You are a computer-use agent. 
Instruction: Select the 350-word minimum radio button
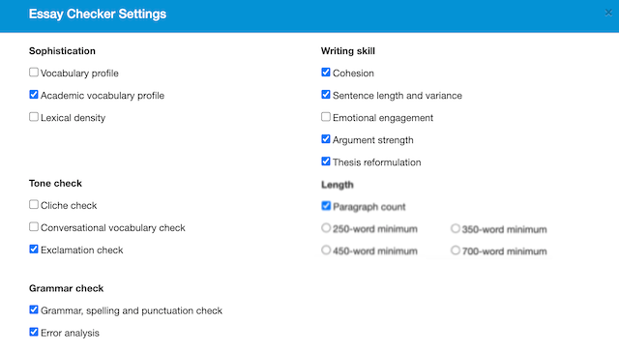pyautogui.click(x=456, y=228)
